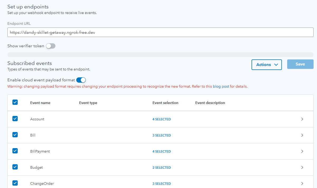Click the Subscribed events heading
This screenshot has width=317, height=188.
tap(30, 63)
